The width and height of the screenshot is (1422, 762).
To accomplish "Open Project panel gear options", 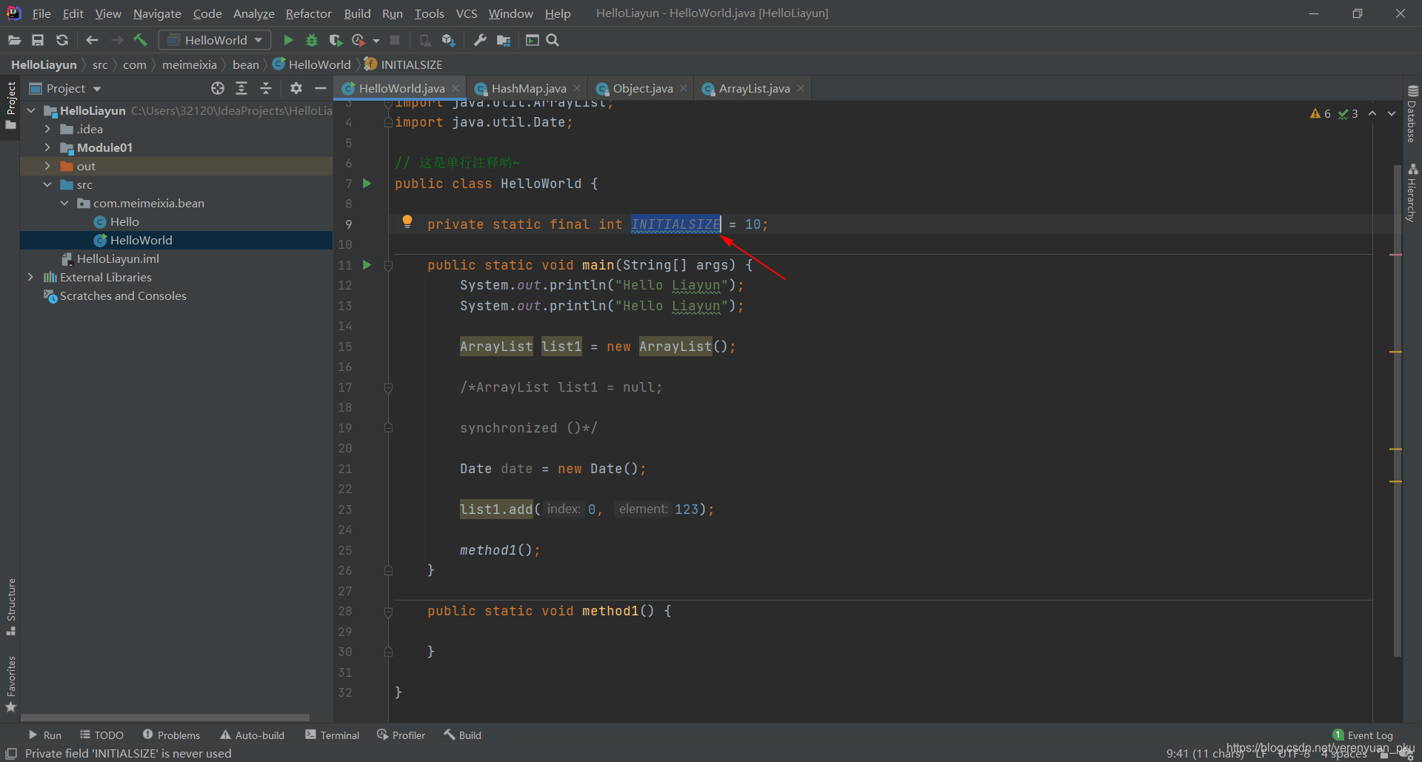I will pyautogui.click(x=296, y=88).
